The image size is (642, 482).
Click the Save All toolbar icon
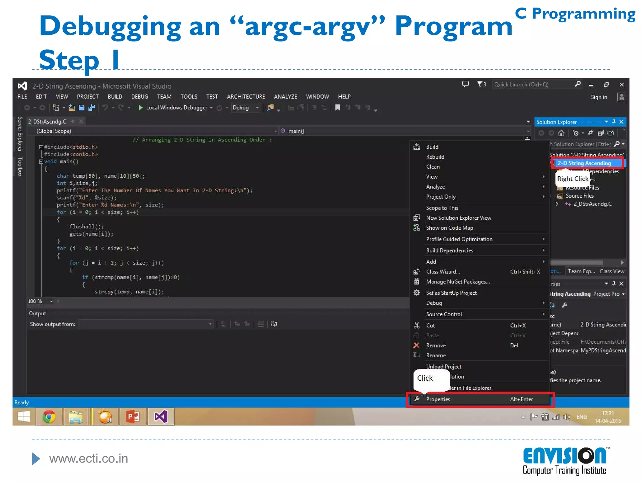coord(92,108)
